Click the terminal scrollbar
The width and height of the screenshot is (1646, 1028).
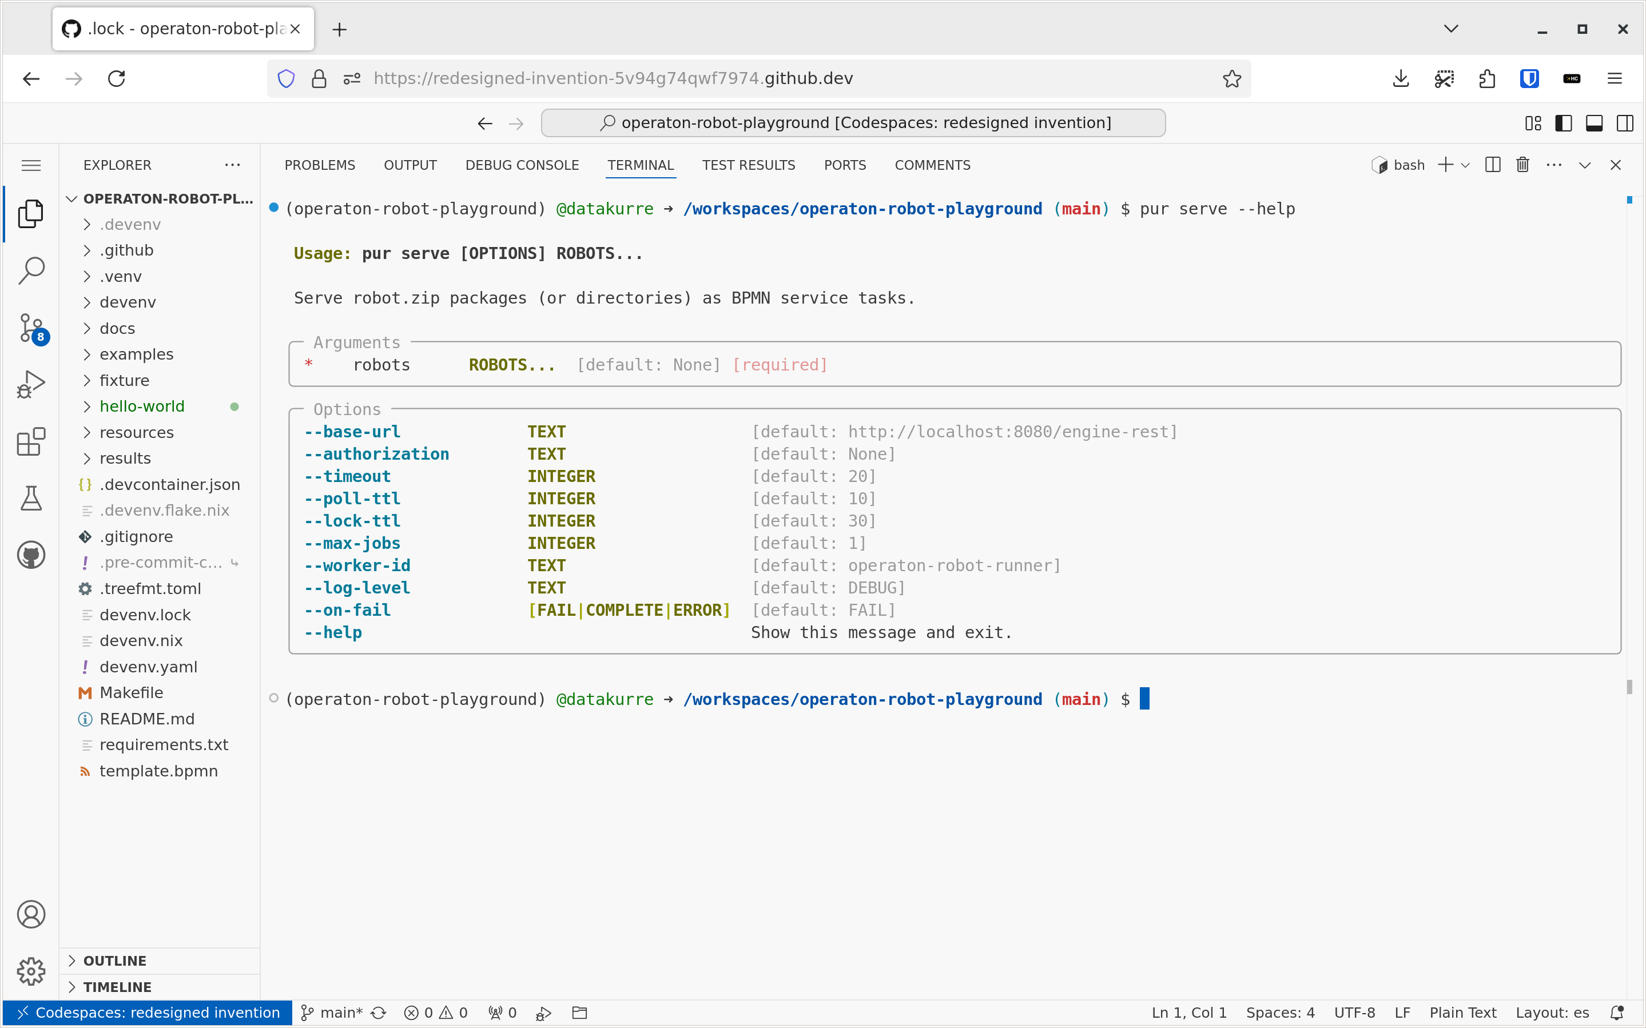(x=1629, y=687)
